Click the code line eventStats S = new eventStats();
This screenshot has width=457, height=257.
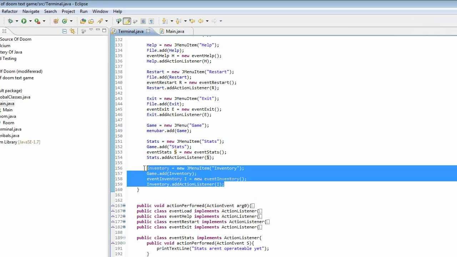click(186, 152)
